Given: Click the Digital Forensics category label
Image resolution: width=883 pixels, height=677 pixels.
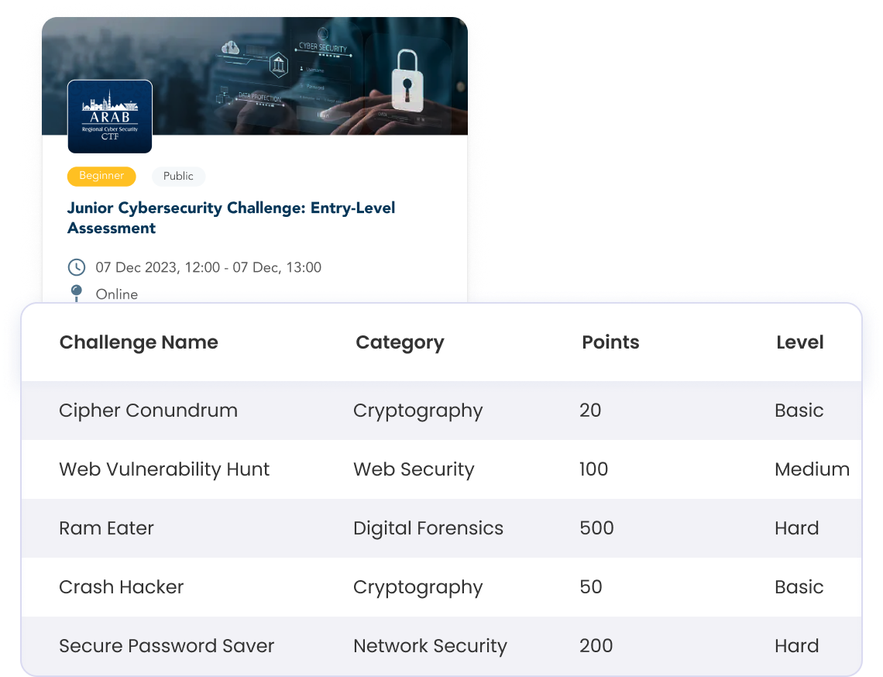Looking at the screenshot, I should (428, 528).
